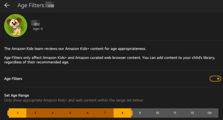
Task: Click the Age Filters page title
Action: tap(31, 5)
